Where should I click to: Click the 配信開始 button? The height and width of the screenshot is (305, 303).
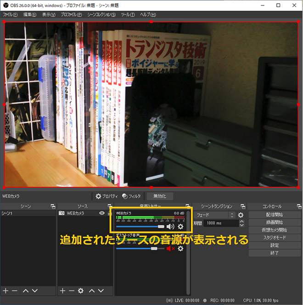[x=275, y=215]
